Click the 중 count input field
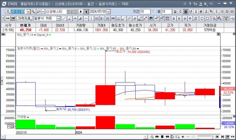The width and height of the screenshot is (236, 140). click(x=166, y=11)
